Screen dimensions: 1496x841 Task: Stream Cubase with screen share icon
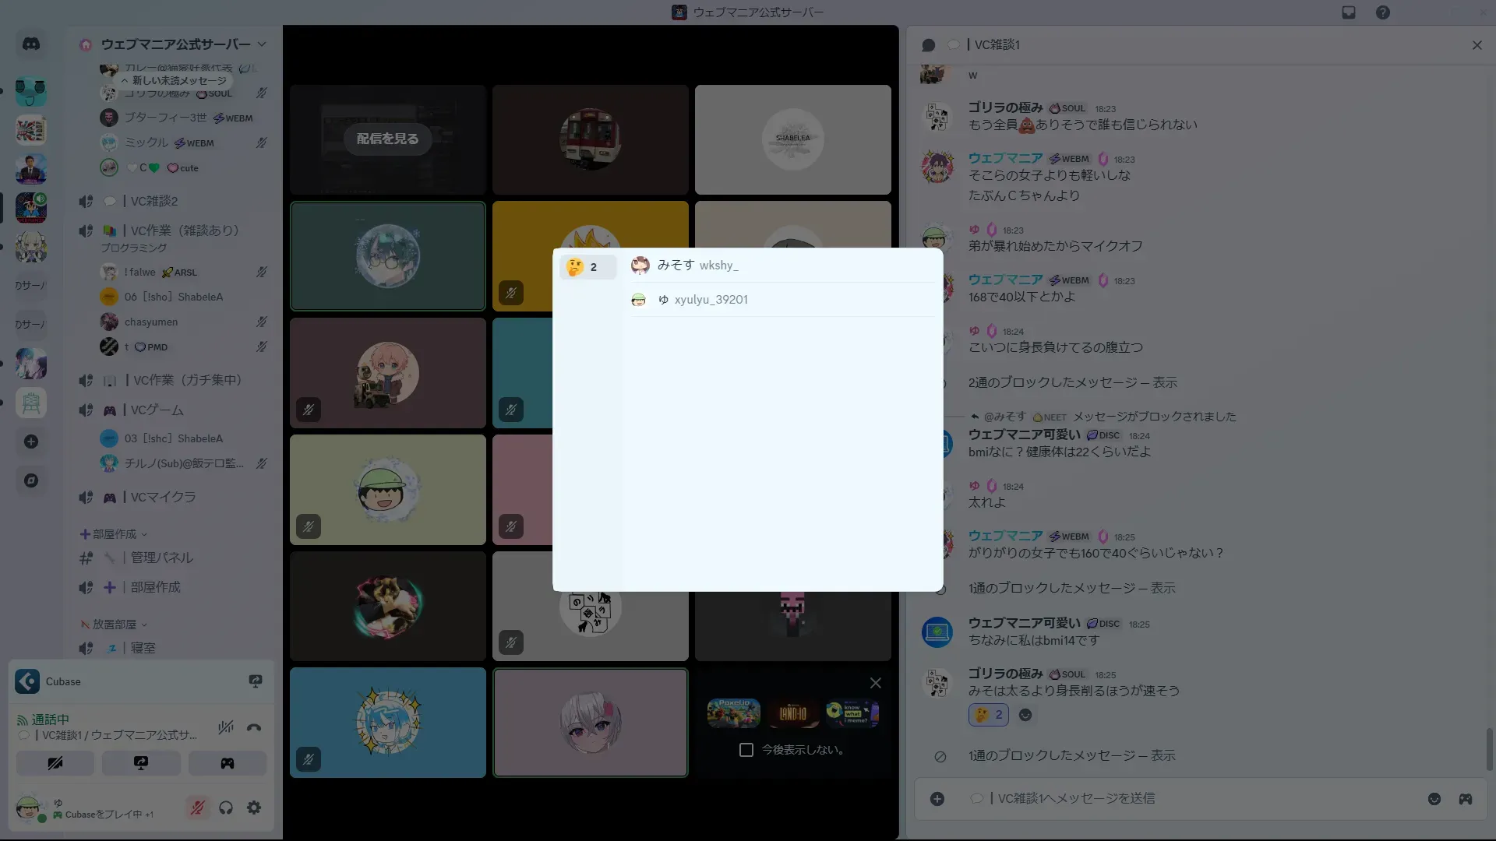[255, 681]
